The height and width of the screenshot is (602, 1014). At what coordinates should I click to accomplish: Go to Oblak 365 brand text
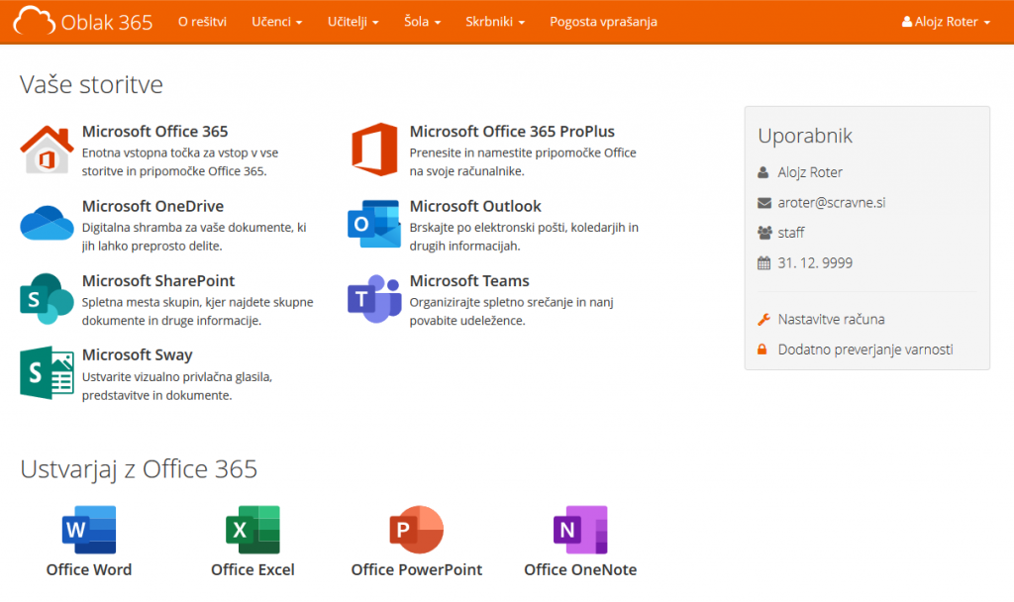[x=107, y=22]
